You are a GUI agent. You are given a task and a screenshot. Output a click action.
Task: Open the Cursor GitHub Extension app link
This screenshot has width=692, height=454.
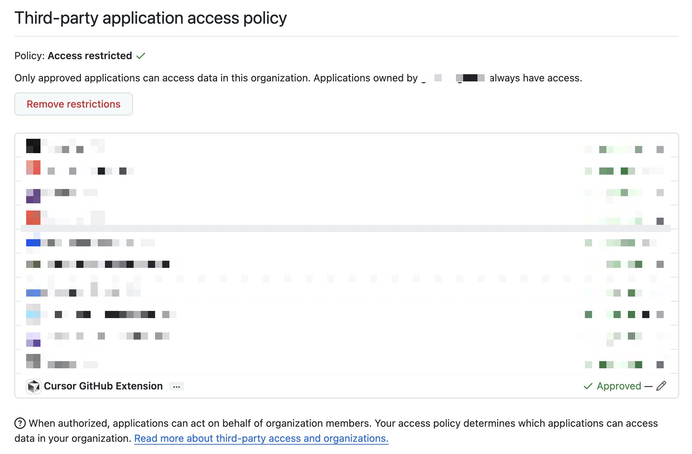pyautogui.click(x=103, y=386)
